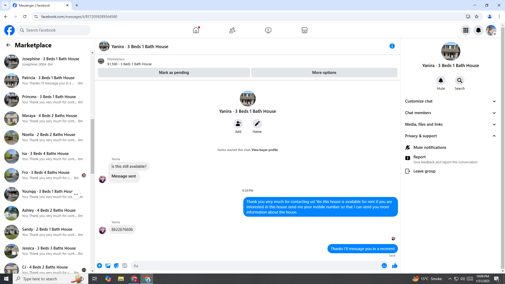Choose a sticker from the composer
Screen dimensions: 505x284
(x=116, y=266)
